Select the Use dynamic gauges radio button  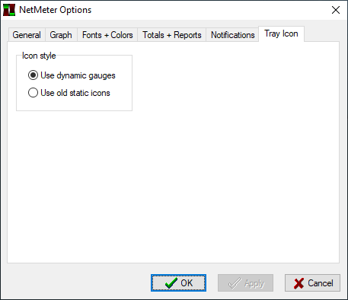33,75
